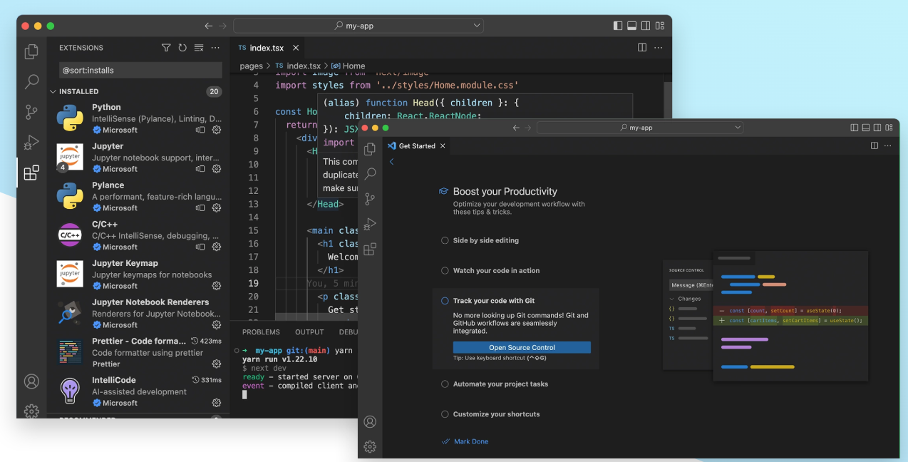This screenshot has width=908, height=462.
Task: Click pages folder in breadcrumbs
Action: click(251, 66)
